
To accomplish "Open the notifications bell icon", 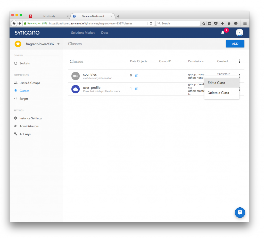I will coord(222,32).
